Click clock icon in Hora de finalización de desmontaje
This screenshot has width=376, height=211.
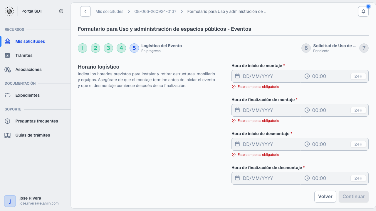(307, 178)
